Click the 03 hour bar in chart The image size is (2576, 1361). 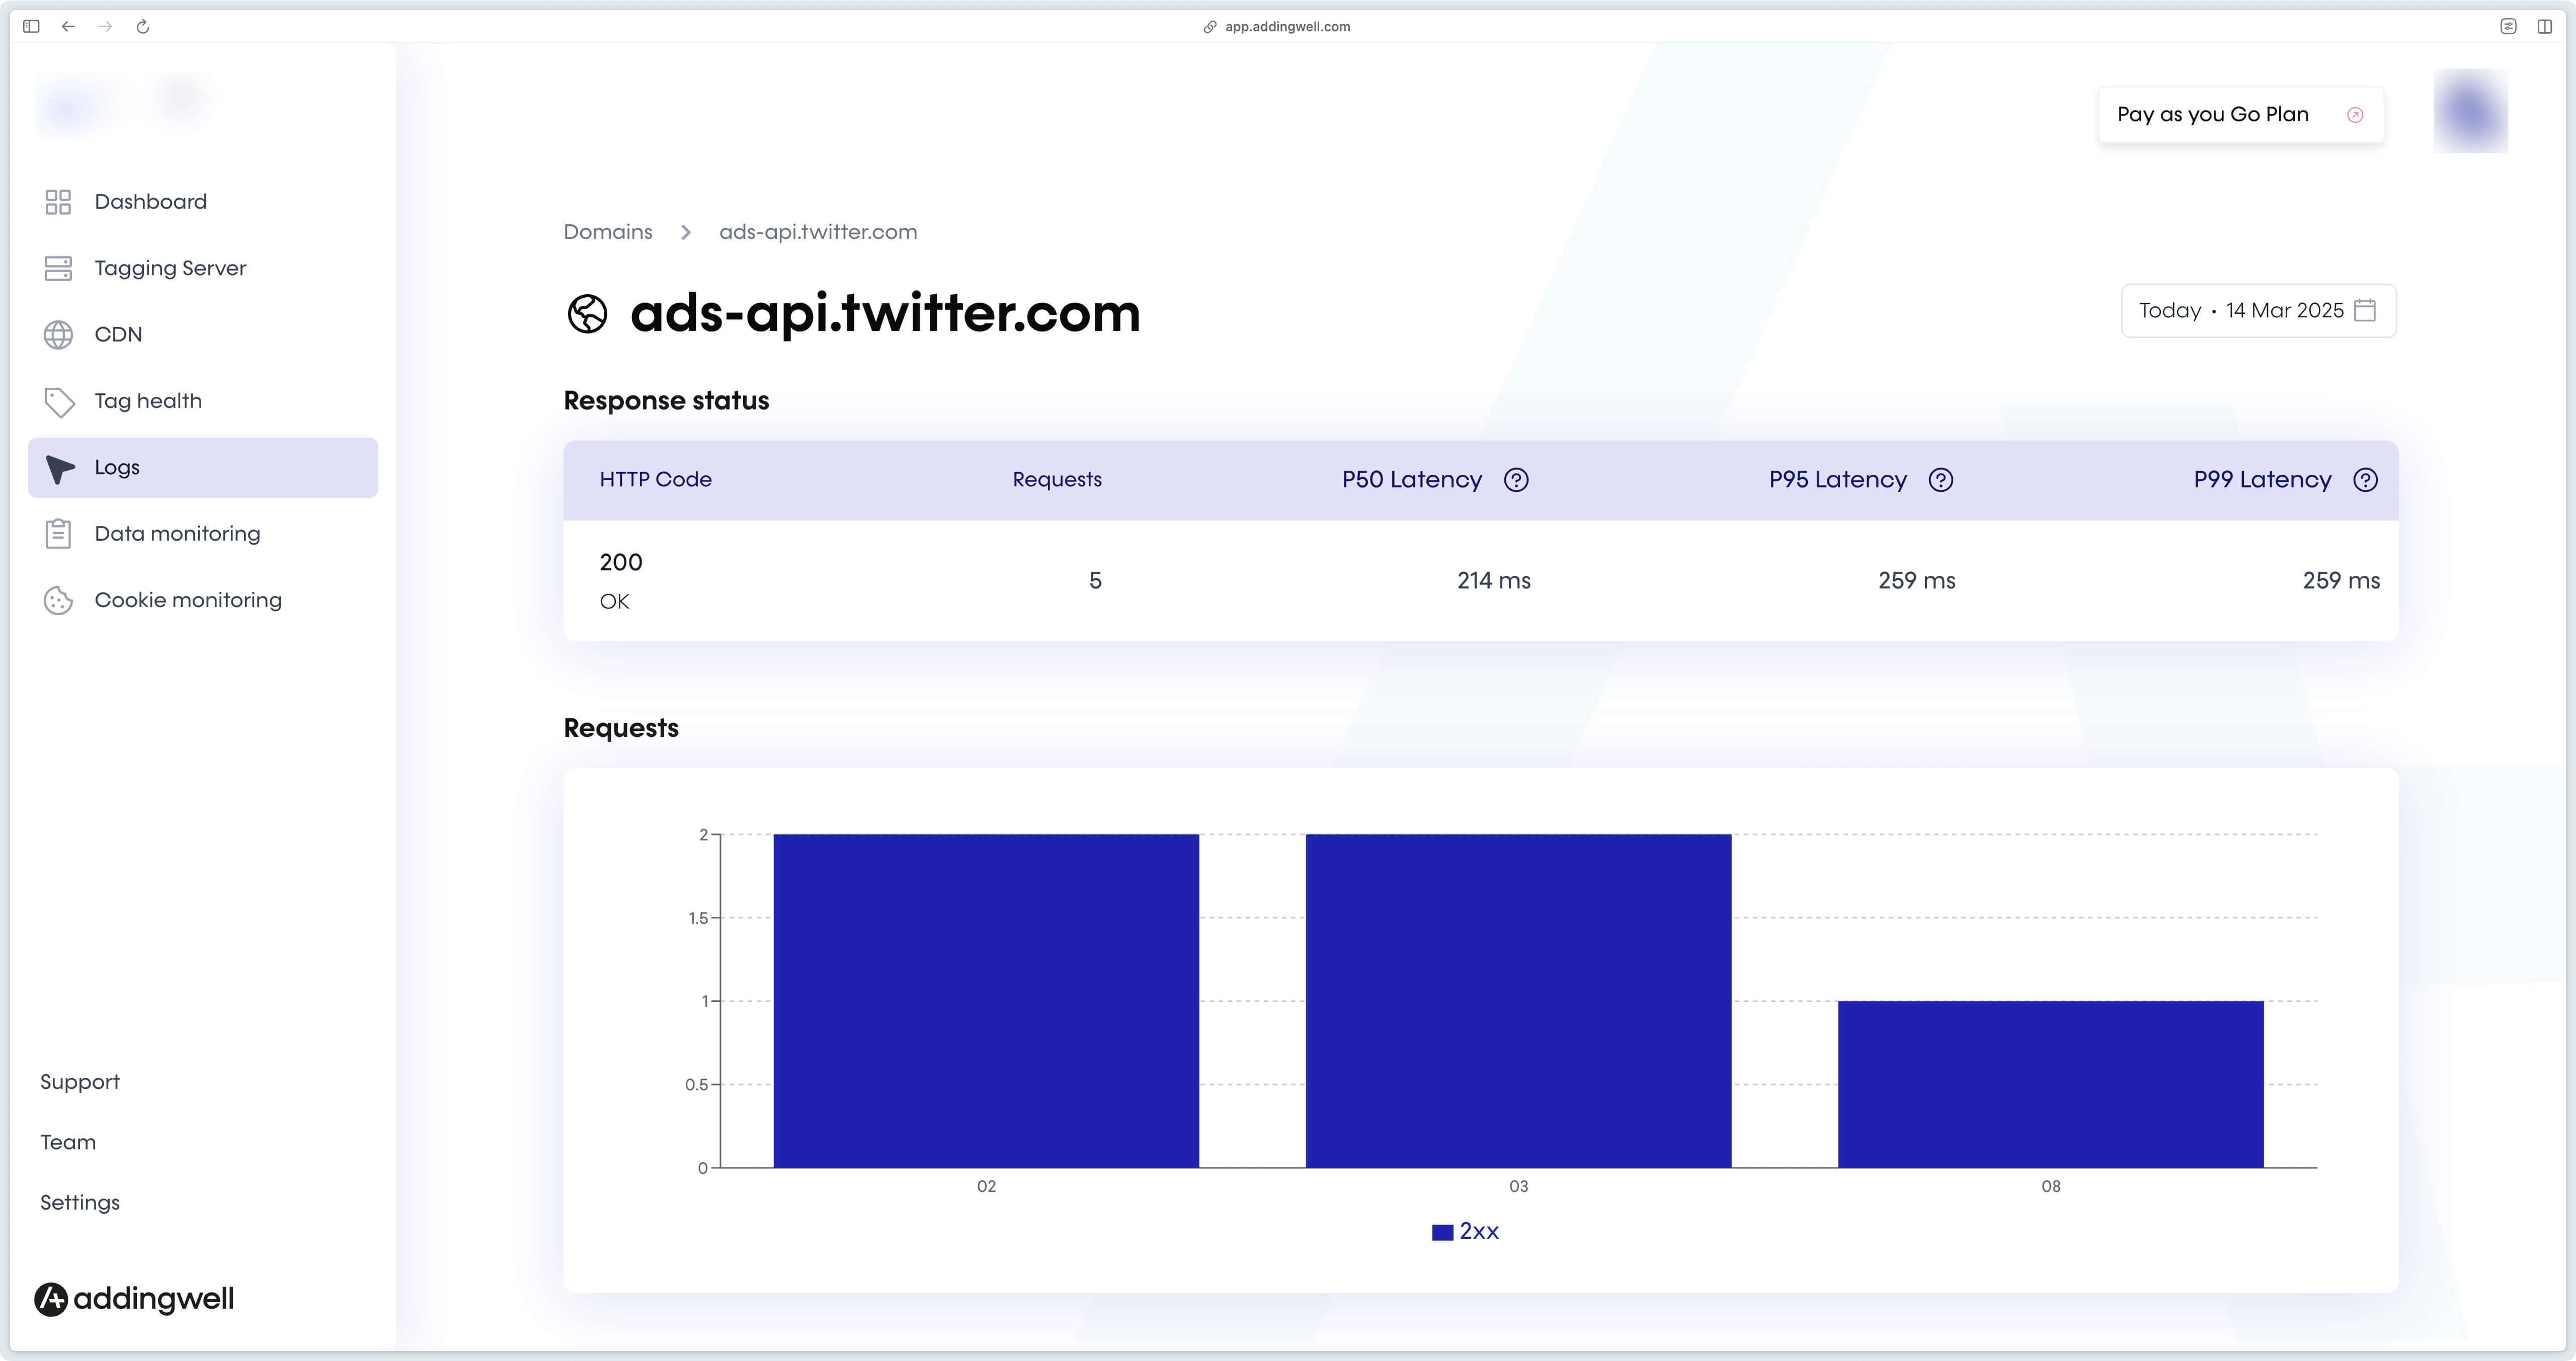point(1518,1001)
